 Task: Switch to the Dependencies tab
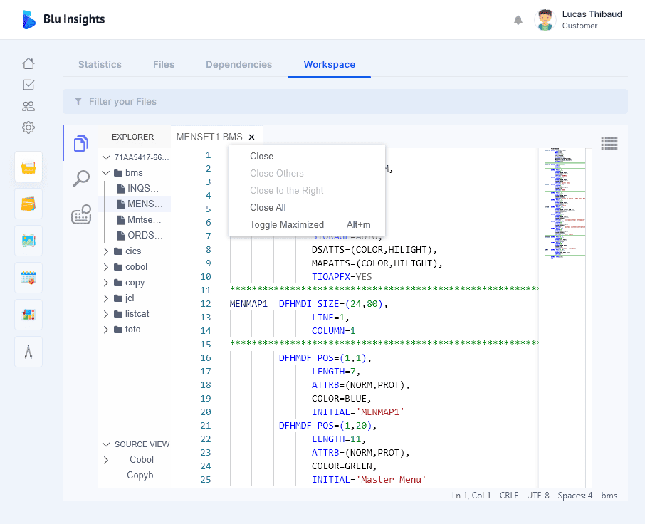pyautogui.click(x=239, y=65)
